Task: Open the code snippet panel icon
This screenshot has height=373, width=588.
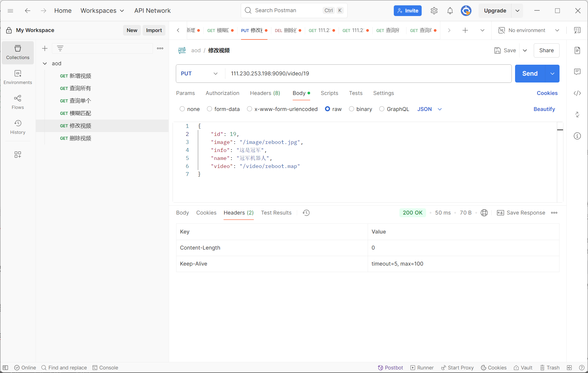Action: pos(577,93)
